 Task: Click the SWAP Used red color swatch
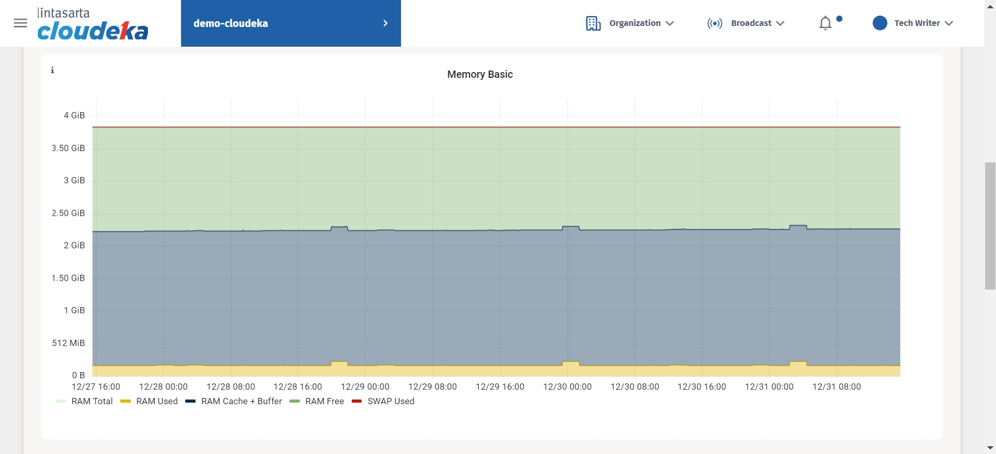coord(356,401)
